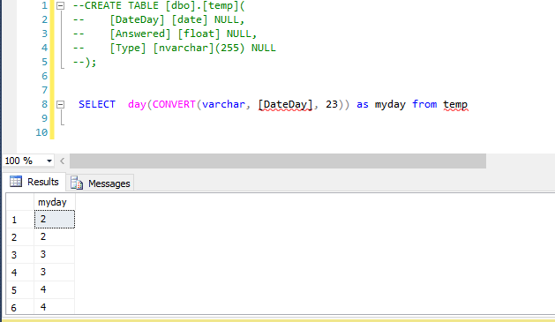This screenshot has width=555, height=322.
Task: Click the SELECT keyword in the query
Action: click(x=97, y=104)
